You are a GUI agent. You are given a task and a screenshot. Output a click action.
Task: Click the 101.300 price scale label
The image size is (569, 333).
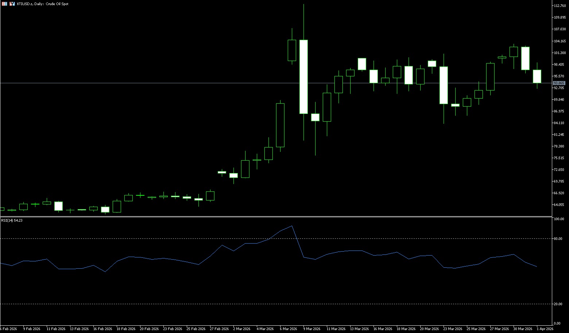pos(560,53)
